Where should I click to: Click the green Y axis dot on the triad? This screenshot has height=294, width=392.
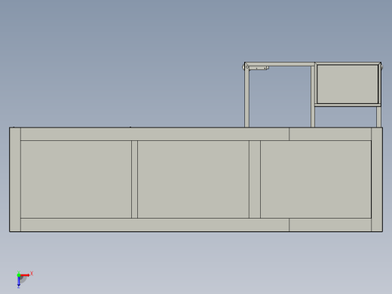coord(19,275)
